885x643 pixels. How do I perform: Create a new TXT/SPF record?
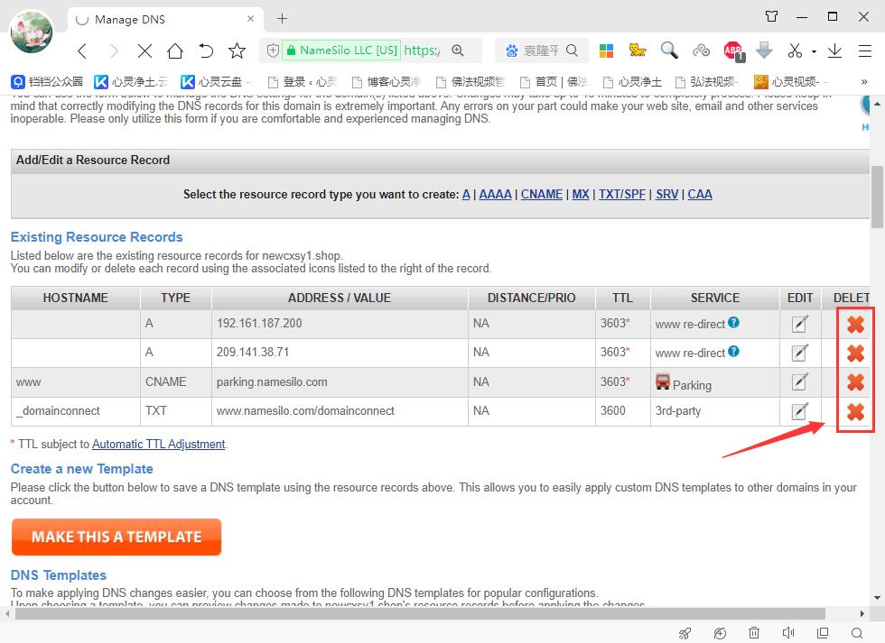(622, 195)
